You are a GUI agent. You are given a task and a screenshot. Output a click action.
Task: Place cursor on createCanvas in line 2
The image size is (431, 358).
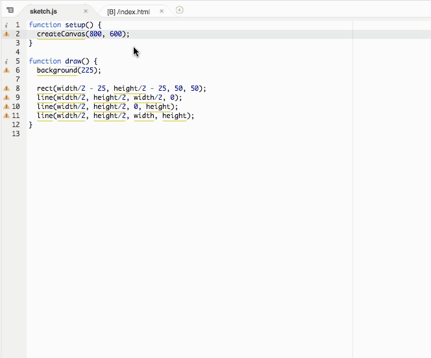click(61, 34)
